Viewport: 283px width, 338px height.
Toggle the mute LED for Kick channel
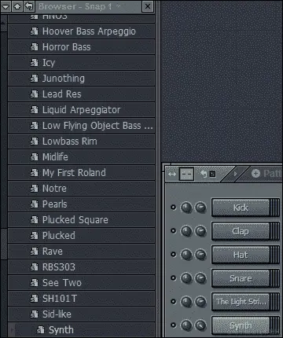173,208
